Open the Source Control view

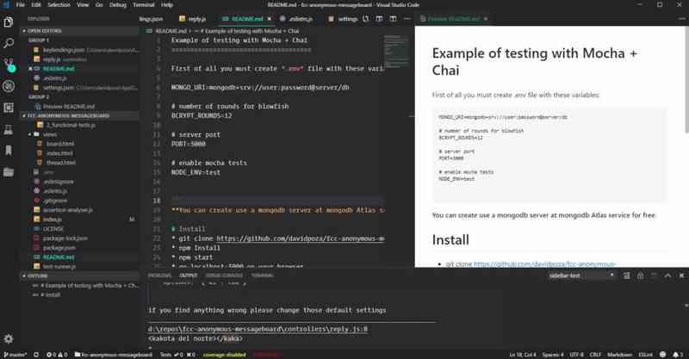(9, 65)
